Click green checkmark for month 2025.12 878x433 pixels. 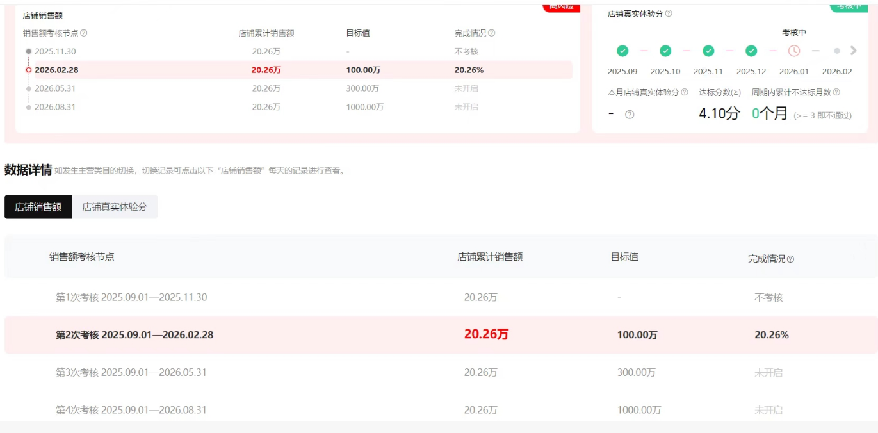click(x=751, y=51)
